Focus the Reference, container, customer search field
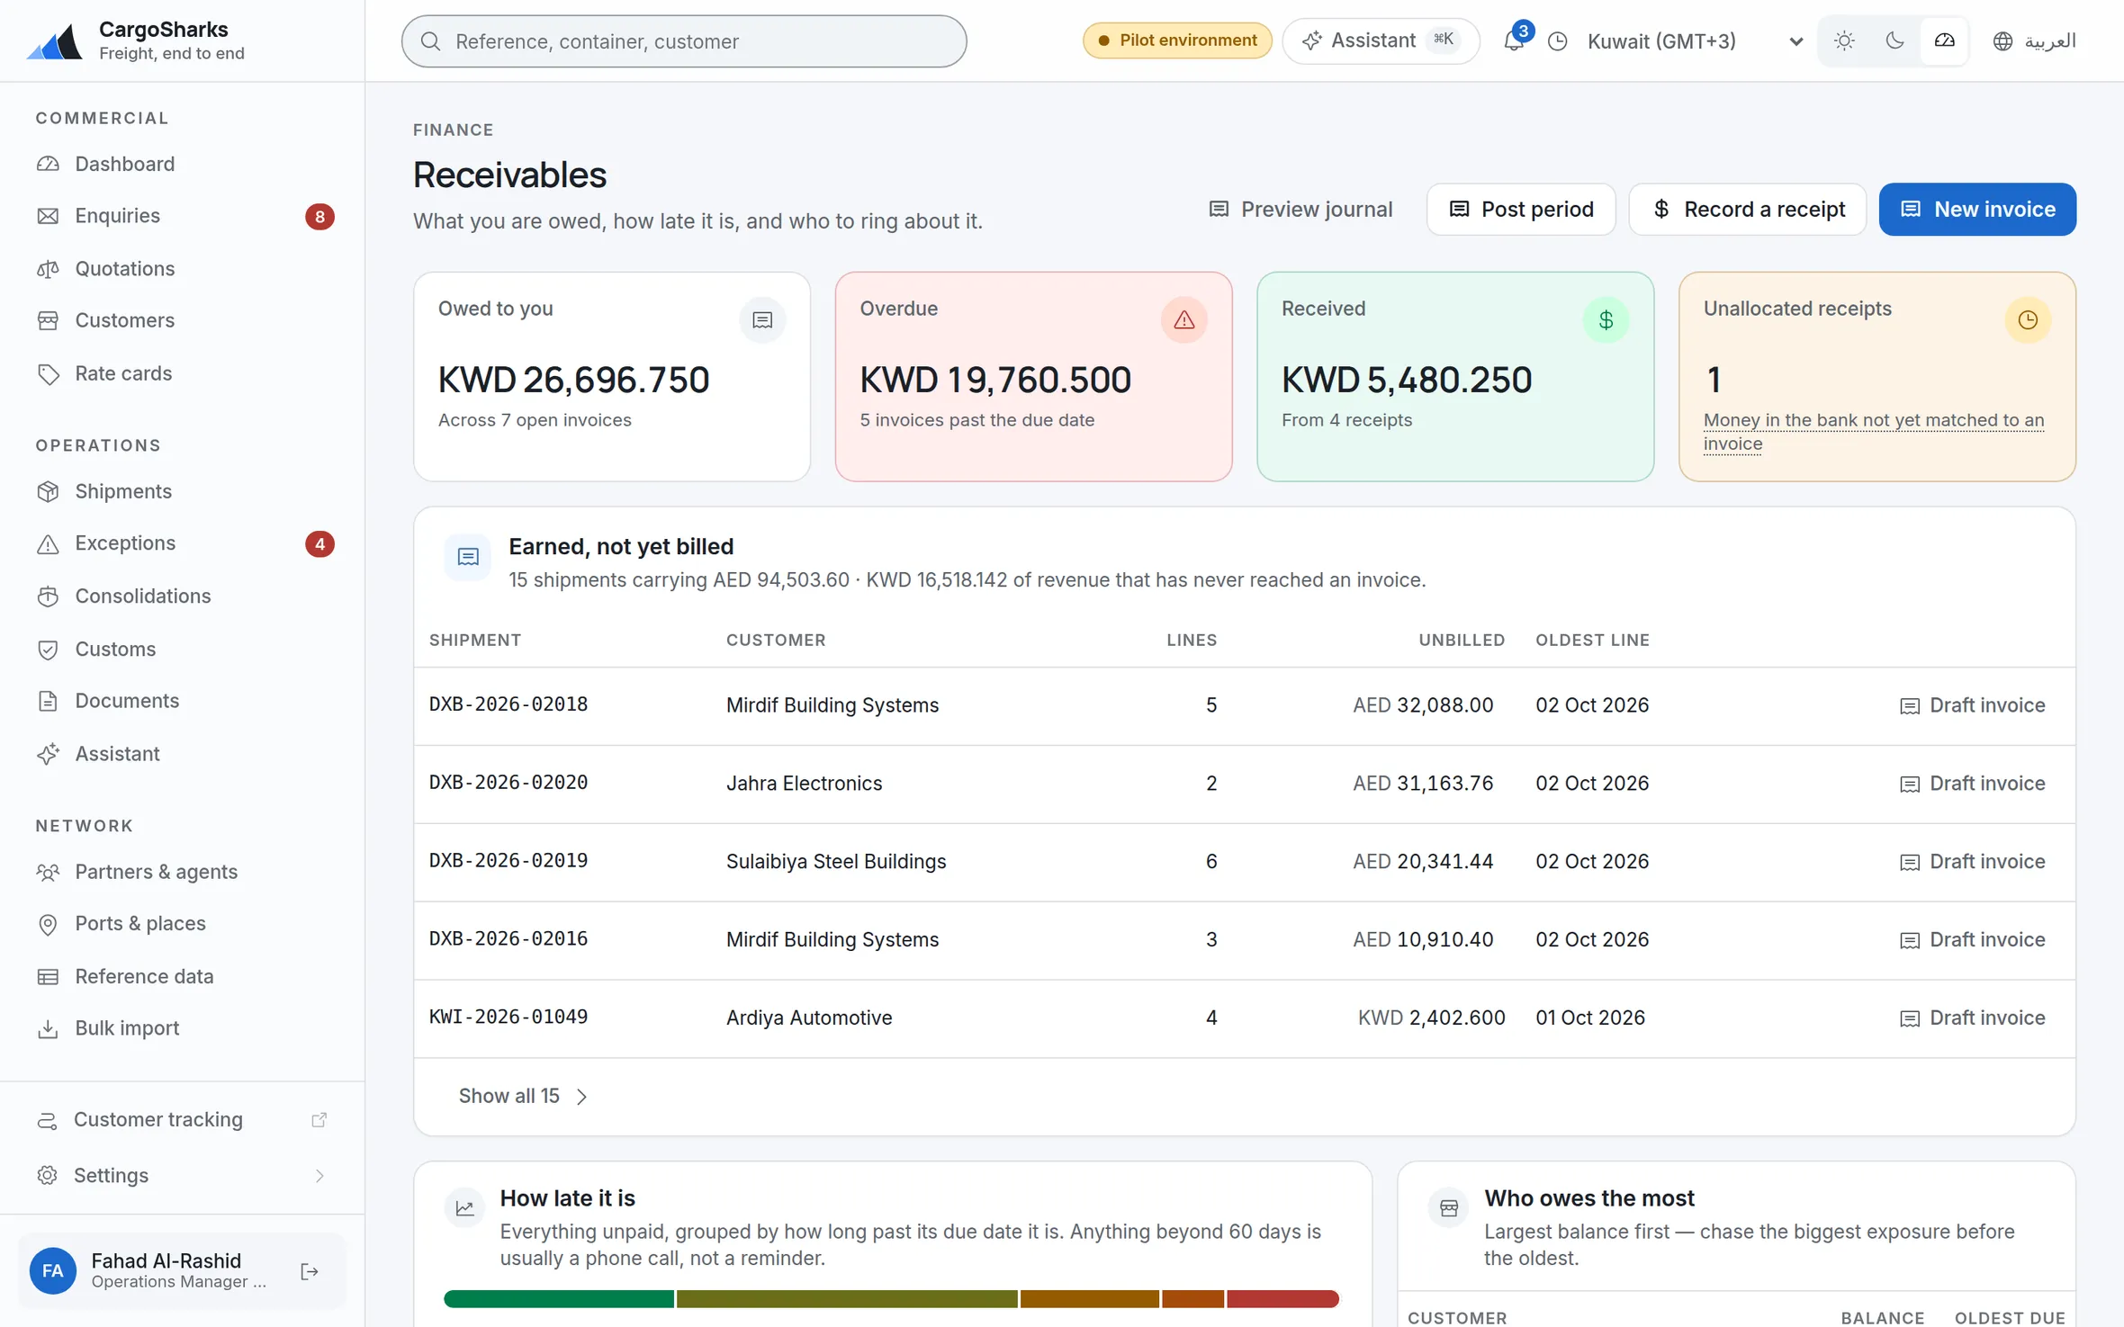This screenshot has height=1327, width=2124. 684,41
